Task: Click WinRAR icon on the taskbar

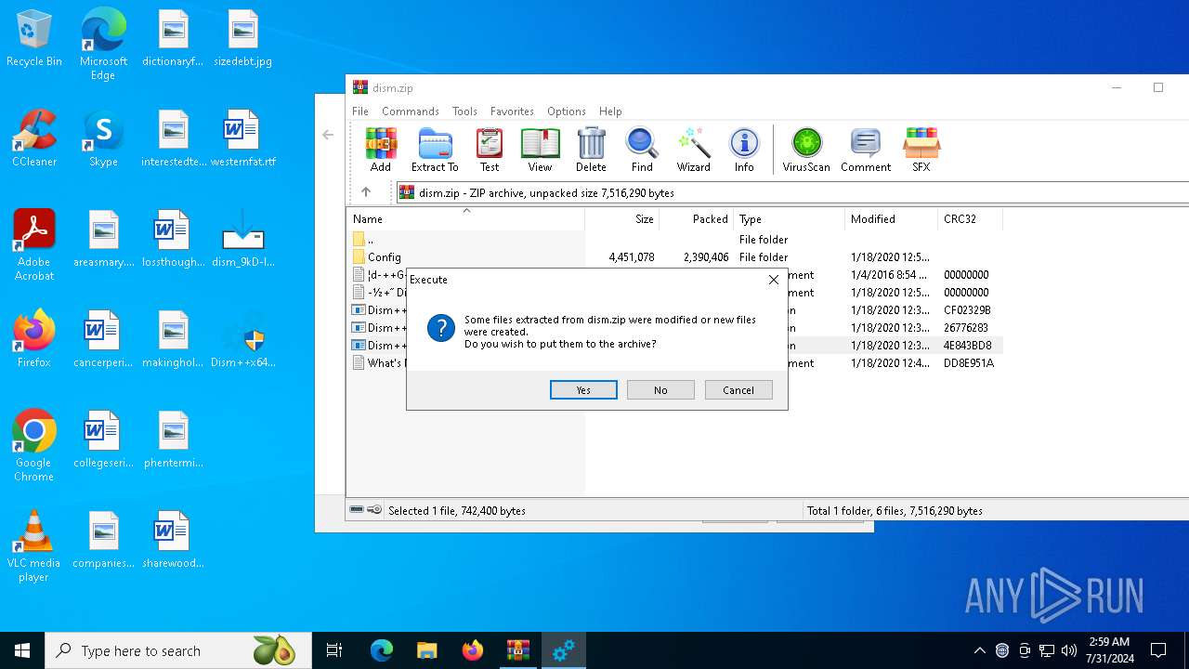Action: tap(517, 650)
